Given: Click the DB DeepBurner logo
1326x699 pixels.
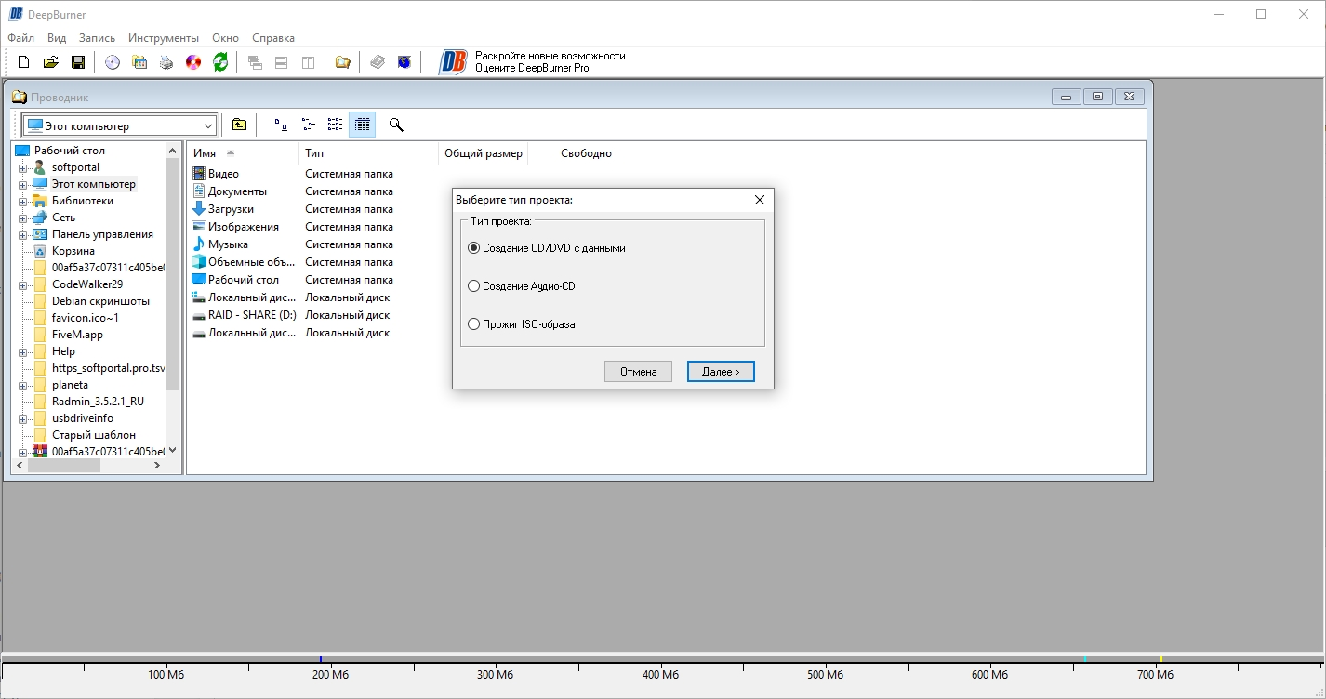Looking at the screenshot, I should click(453, 62).
